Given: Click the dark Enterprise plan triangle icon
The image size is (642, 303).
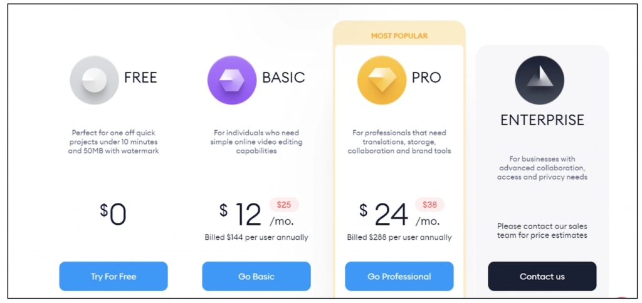Looking at the screenshot, I should (539, 80).
